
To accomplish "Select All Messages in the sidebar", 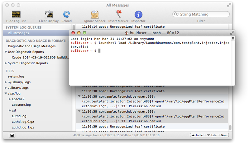I will (18, 33).
